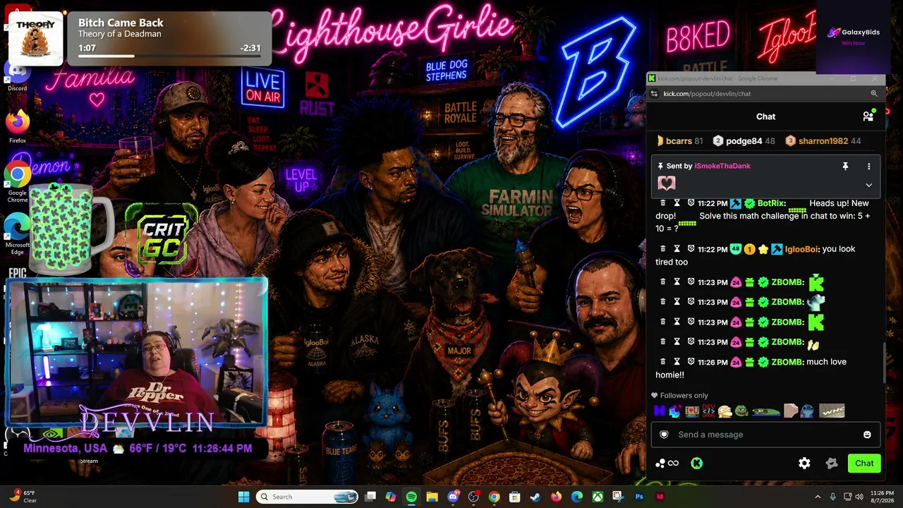Click the taskbar Search box
903x508 pixels.
coord(307,497)
